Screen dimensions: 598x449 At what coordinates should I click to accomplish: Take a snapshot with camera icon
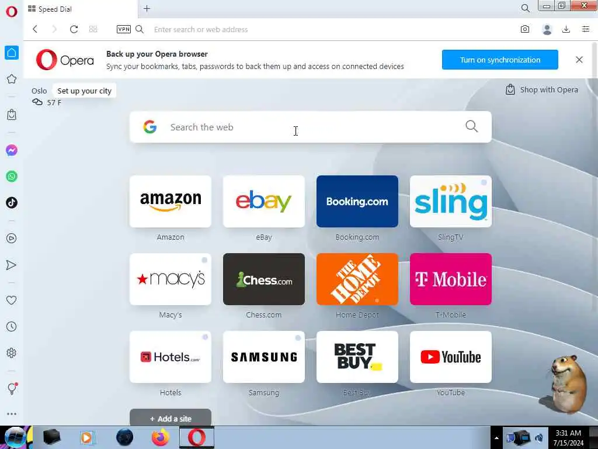pyautogui.click(x=525, y=29)
